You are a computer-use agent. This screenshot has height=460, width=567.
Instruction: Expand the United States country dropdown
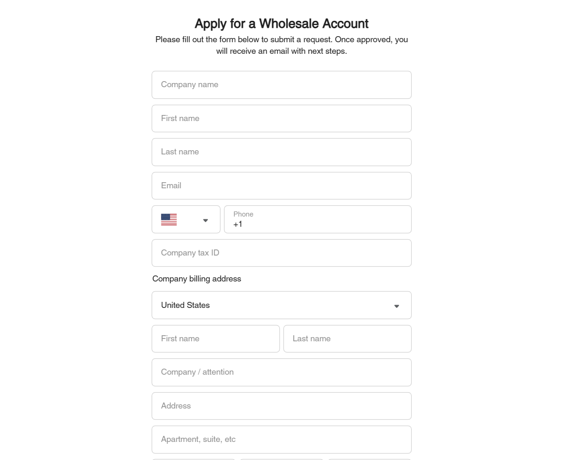(x=281, y=305)
